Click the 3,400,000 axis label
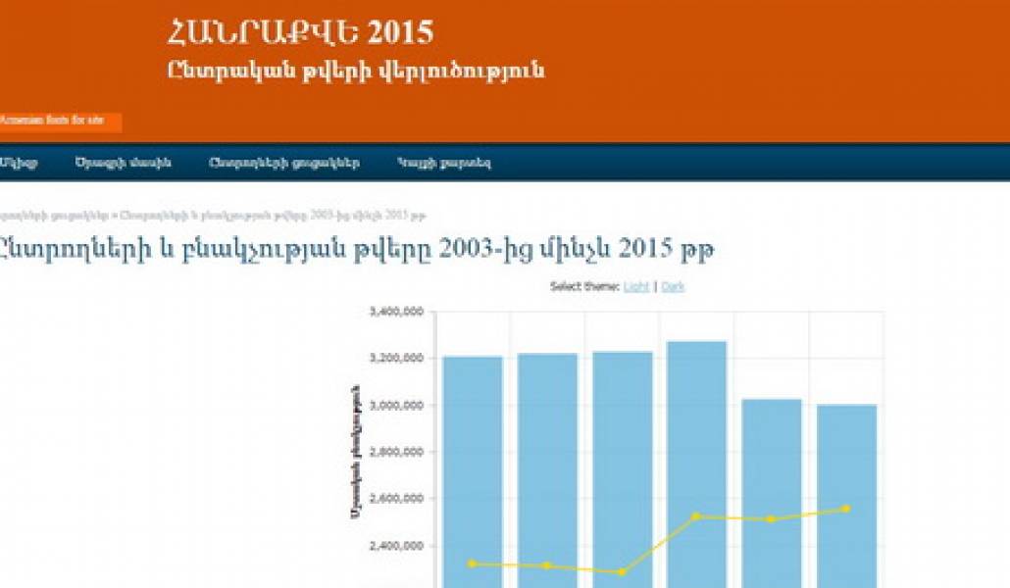The width and height of the screenshot is (1010, 588). tap(397, 312)
